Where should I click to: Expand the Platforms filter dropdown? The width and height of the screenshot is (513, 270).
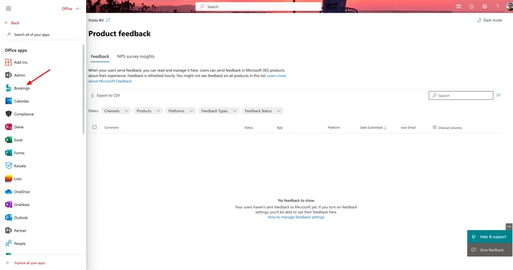(x=181, y=111)
